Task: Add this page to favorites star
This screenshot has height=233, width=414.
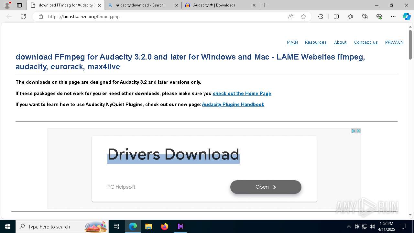Action: click(x=303, y=17)
